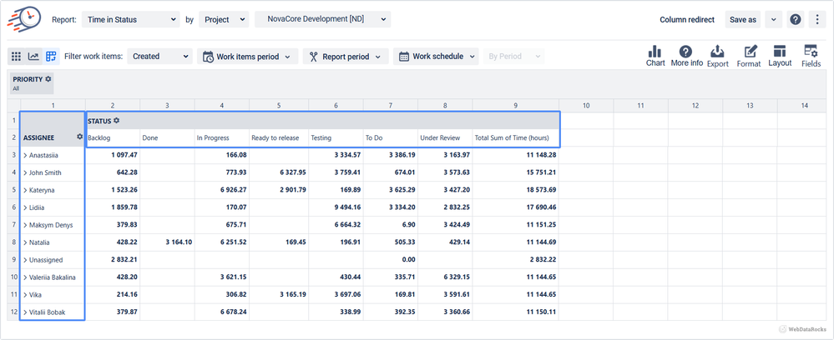Open the Report period menu
Screen dimensions: 834x340
[347, 57]
